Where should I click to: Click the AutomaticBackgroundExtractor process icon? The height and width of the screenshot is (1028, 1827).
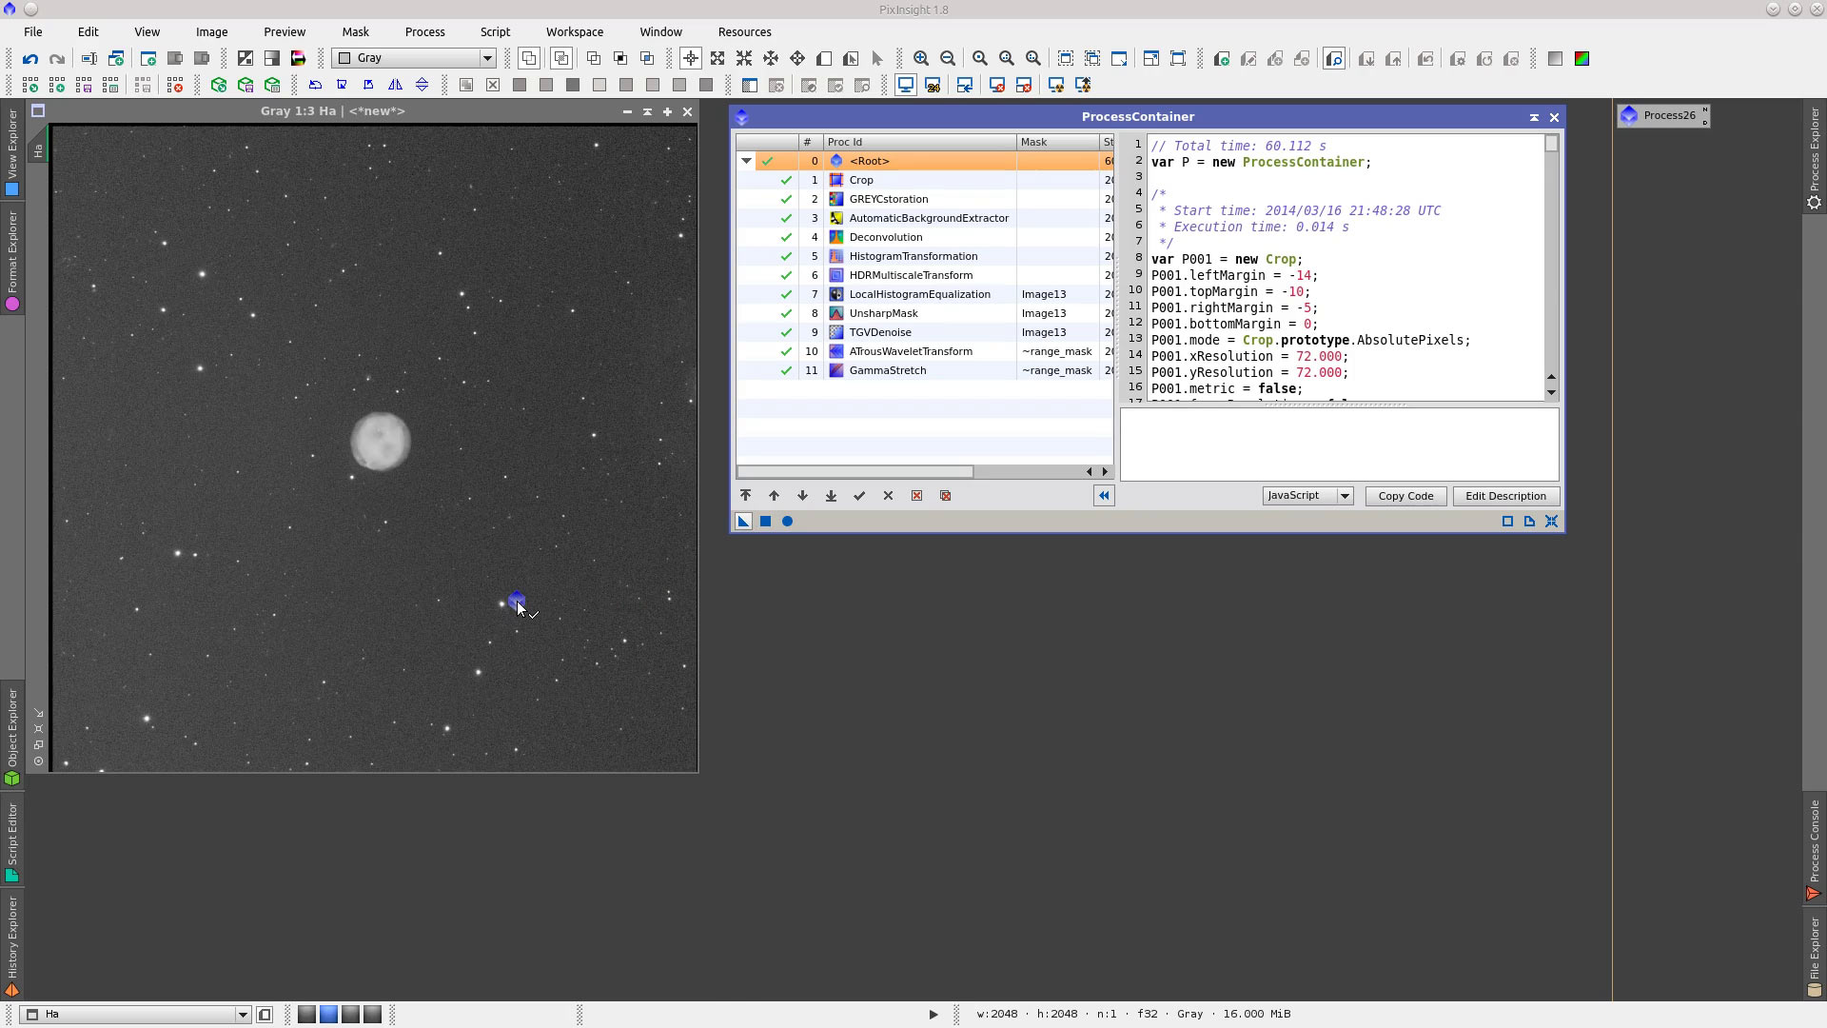point(835,217)
